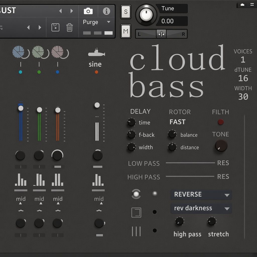Click the Tune knob
Screen dimensions: 257x257
146,15
